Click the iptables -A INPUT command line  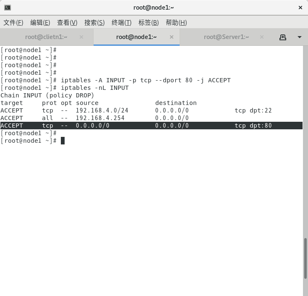[x=146, y=80]
